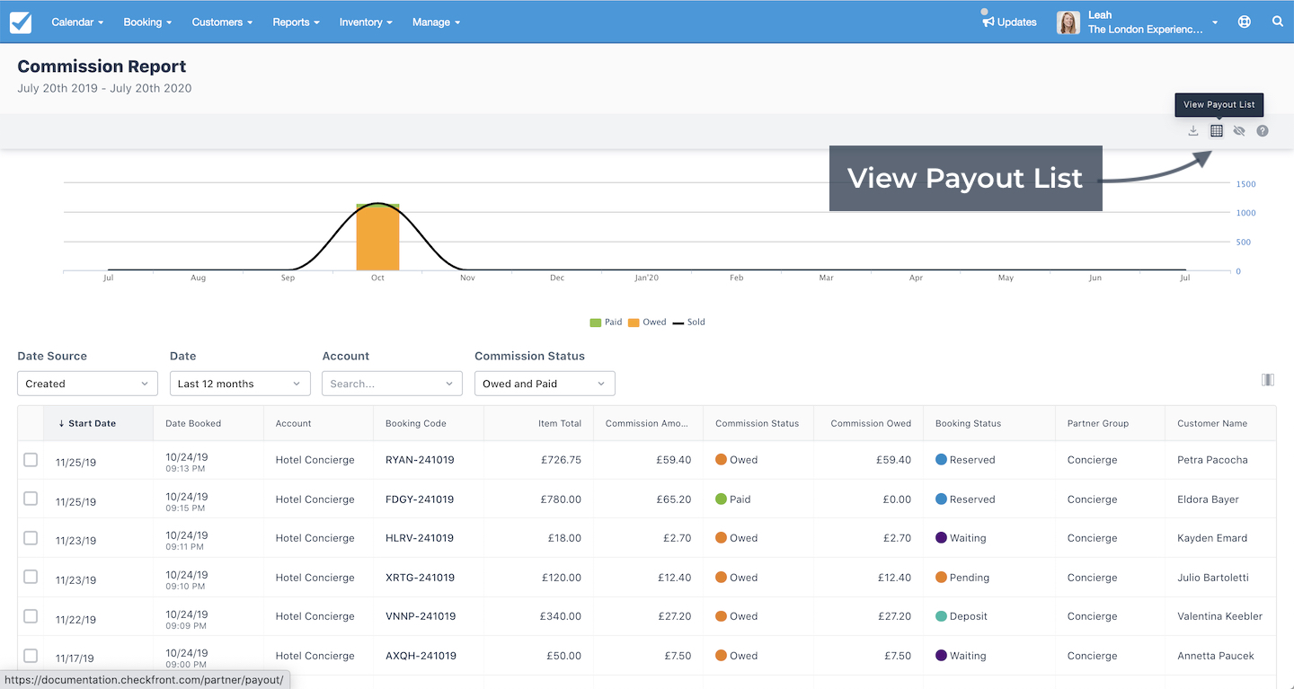Toggle the hide chart eye icon
This screenshot has height=689, width=1294.
[1239, 131]
